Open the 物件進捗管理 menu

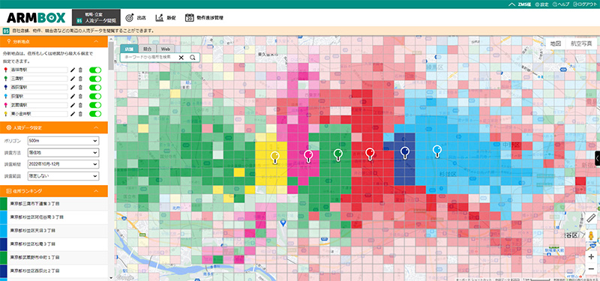pos(204,17)
